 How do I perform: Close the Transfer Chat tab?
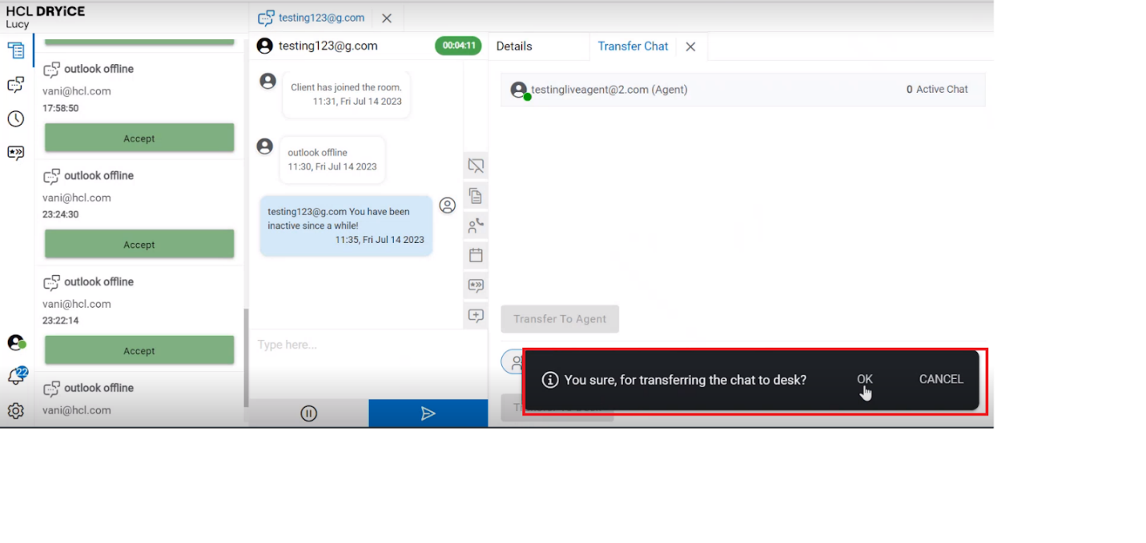690,47
